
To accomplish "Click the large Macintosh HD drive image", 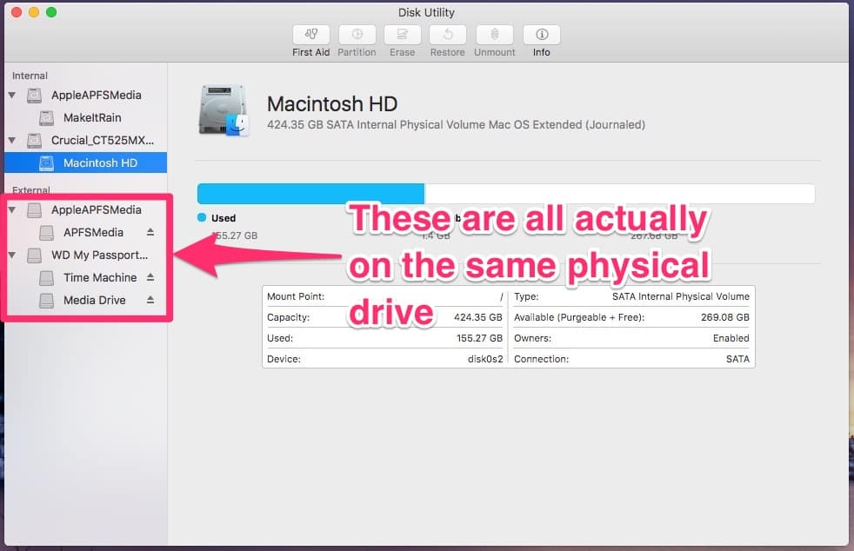I will (224, 110).
